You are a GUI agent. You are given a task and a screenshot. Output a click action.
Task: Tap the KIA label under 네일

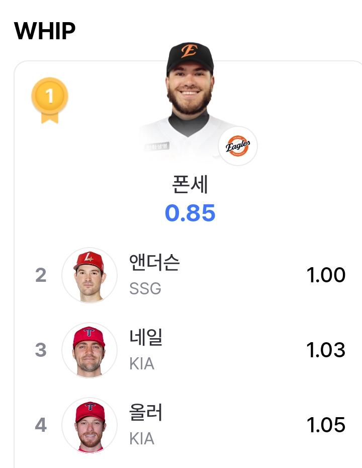click(142, 364)
